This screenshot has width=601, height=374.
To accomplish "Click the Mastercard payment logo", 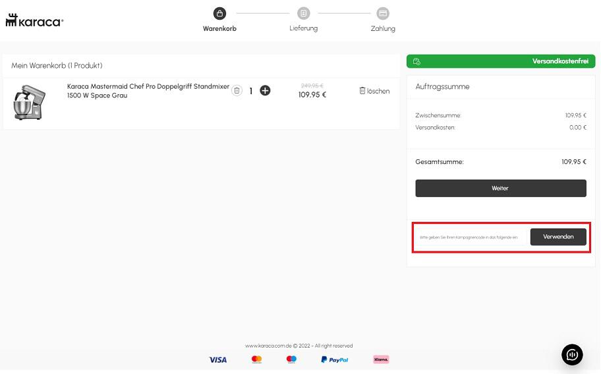I will point(256,359).
